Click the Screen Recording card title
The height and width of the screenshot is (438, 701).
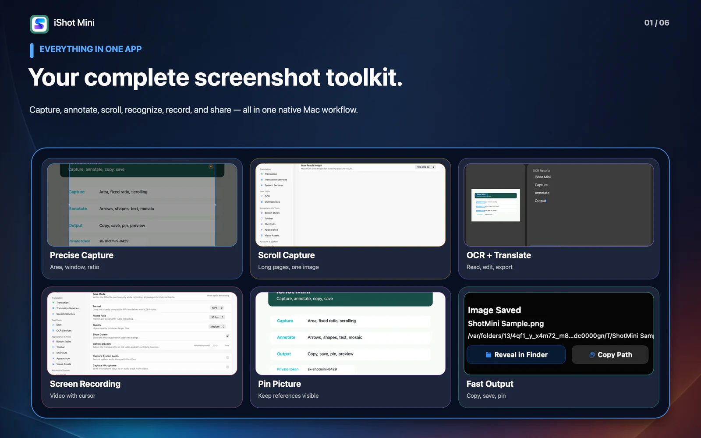(x=85, y=384)
